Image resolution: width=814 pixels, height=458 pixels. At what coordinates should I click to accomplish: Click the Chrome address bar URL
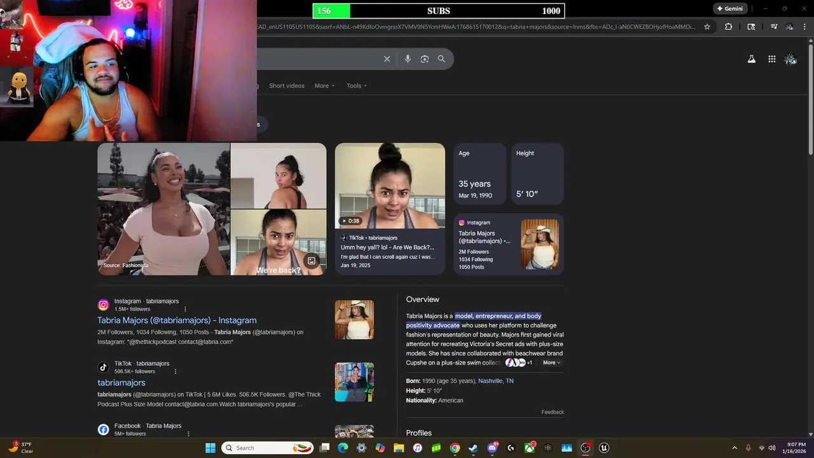pos(476,27)
